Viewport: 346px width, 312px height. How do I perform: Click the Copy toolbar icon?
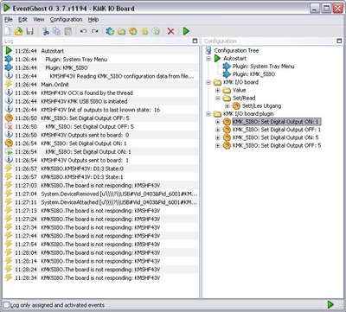[57, 31]
